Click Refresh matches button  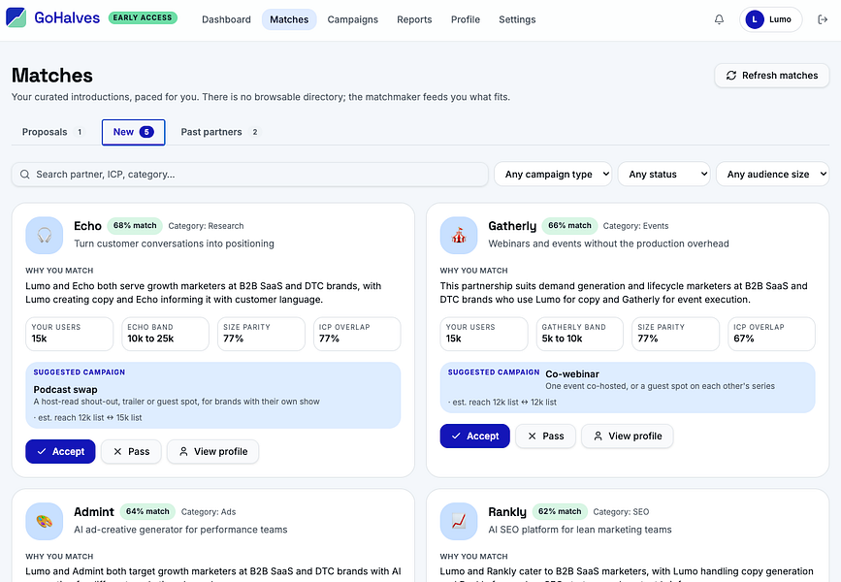pyautogui.click(x=772, y=76)
